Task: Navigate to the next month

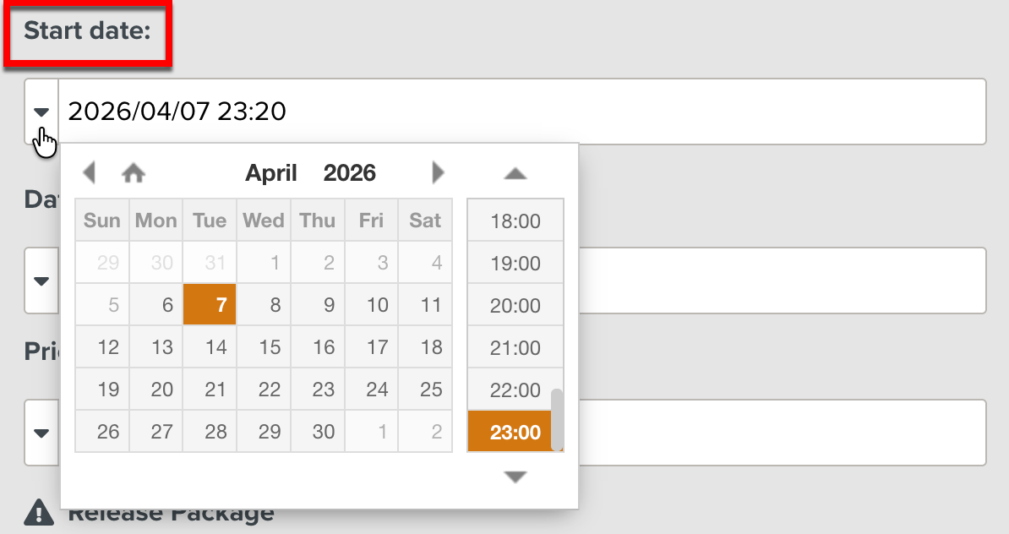Action: 438,172
